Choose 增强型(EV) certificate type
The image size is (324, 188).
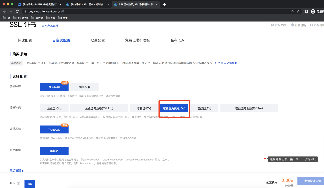204,108
